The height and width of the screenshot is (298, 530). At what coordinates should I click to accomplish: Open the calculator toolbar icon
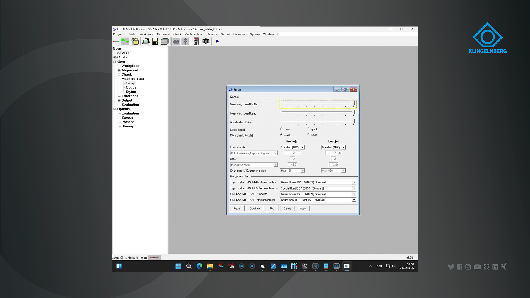(x=196, y=41)
